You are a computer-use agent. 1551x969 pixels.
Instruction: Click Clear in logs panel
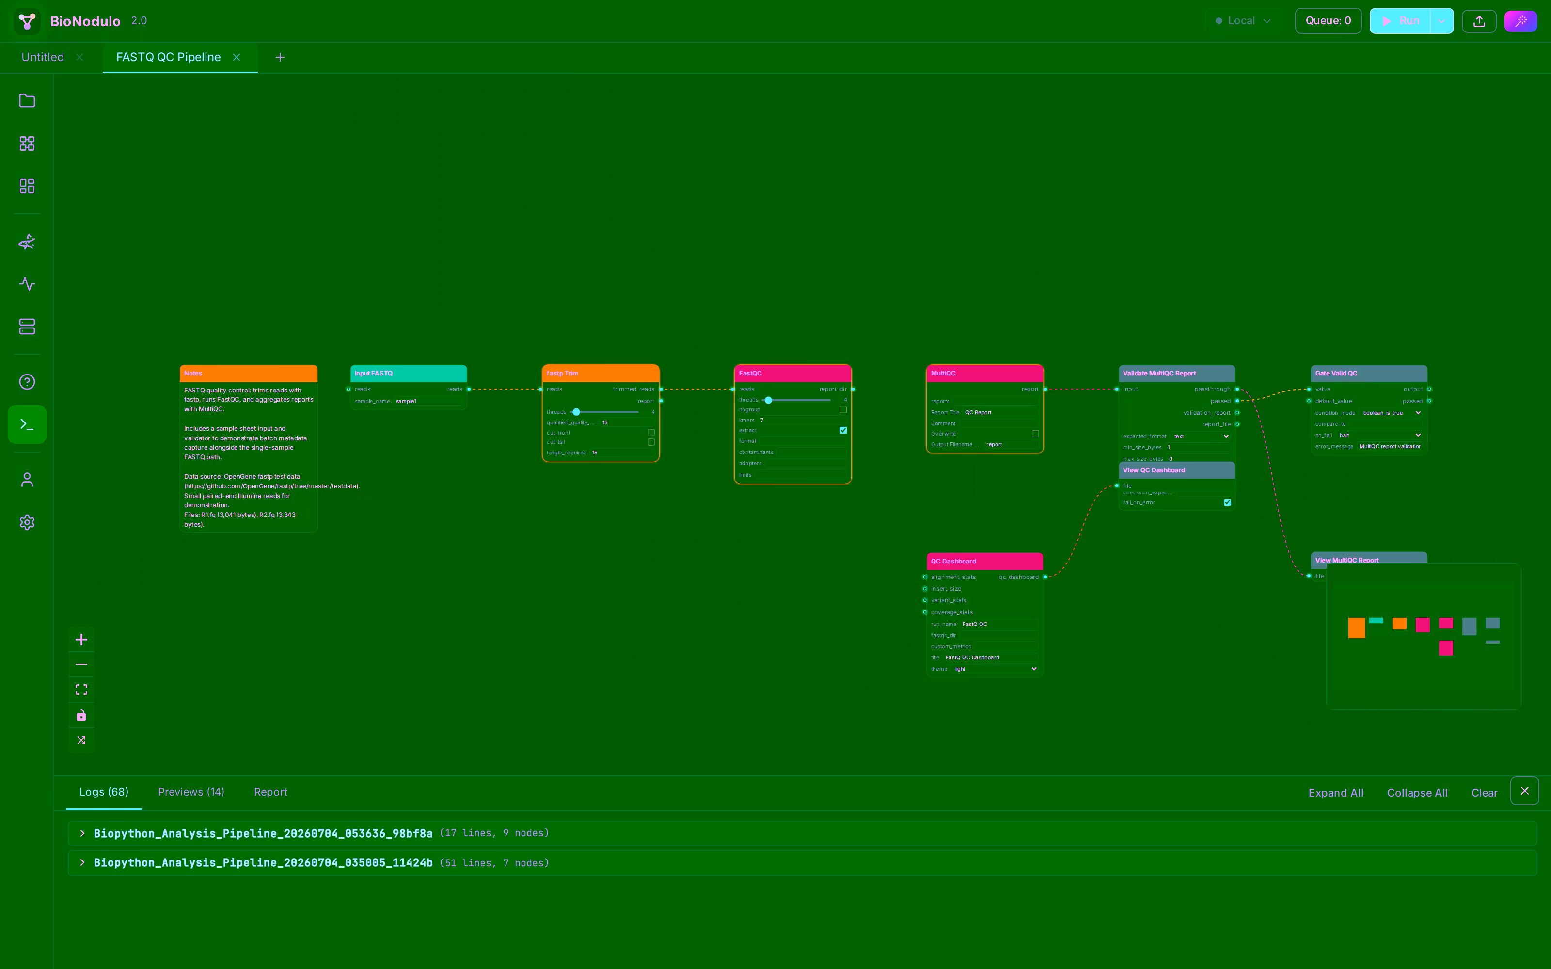point(1484,793)
